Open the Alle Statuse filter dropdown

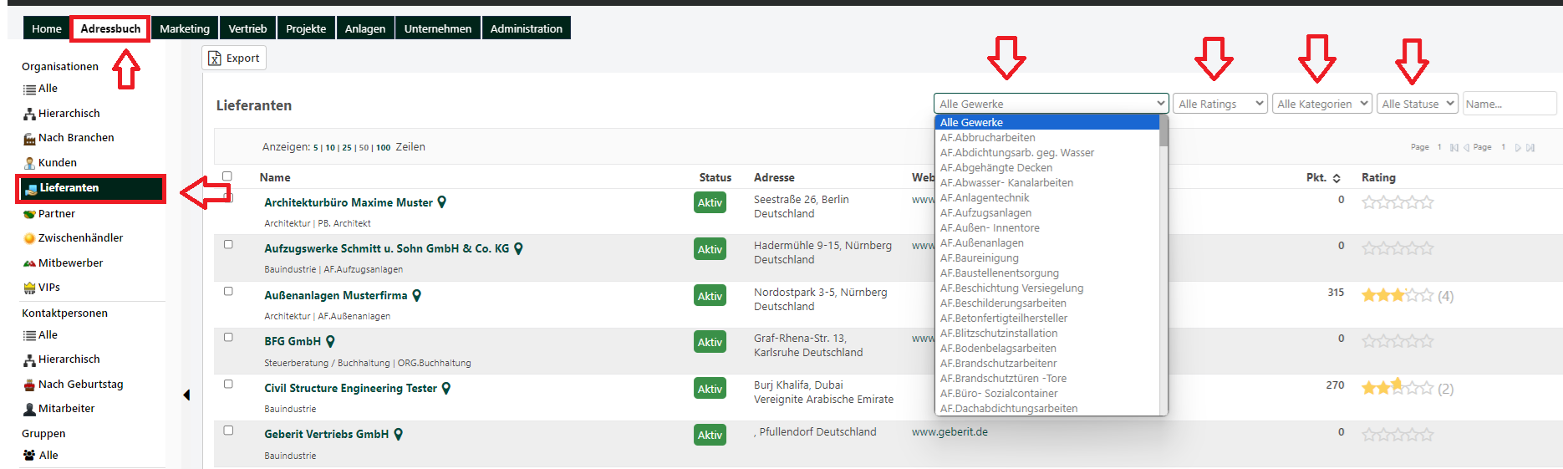(x=1417, y=104)
